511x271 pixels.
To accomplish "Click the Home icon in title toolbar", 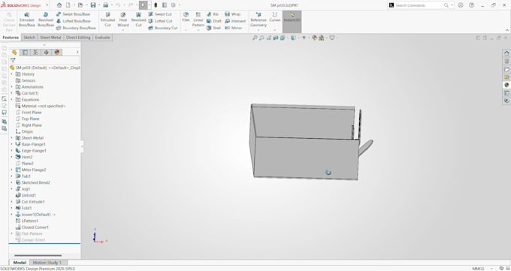I will [x=59, y=5].
